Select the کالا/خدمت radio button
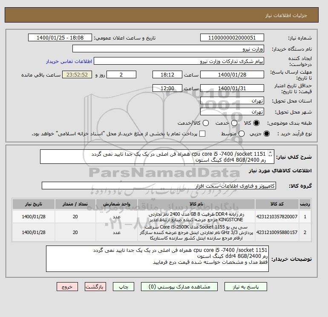 [206, 123]
